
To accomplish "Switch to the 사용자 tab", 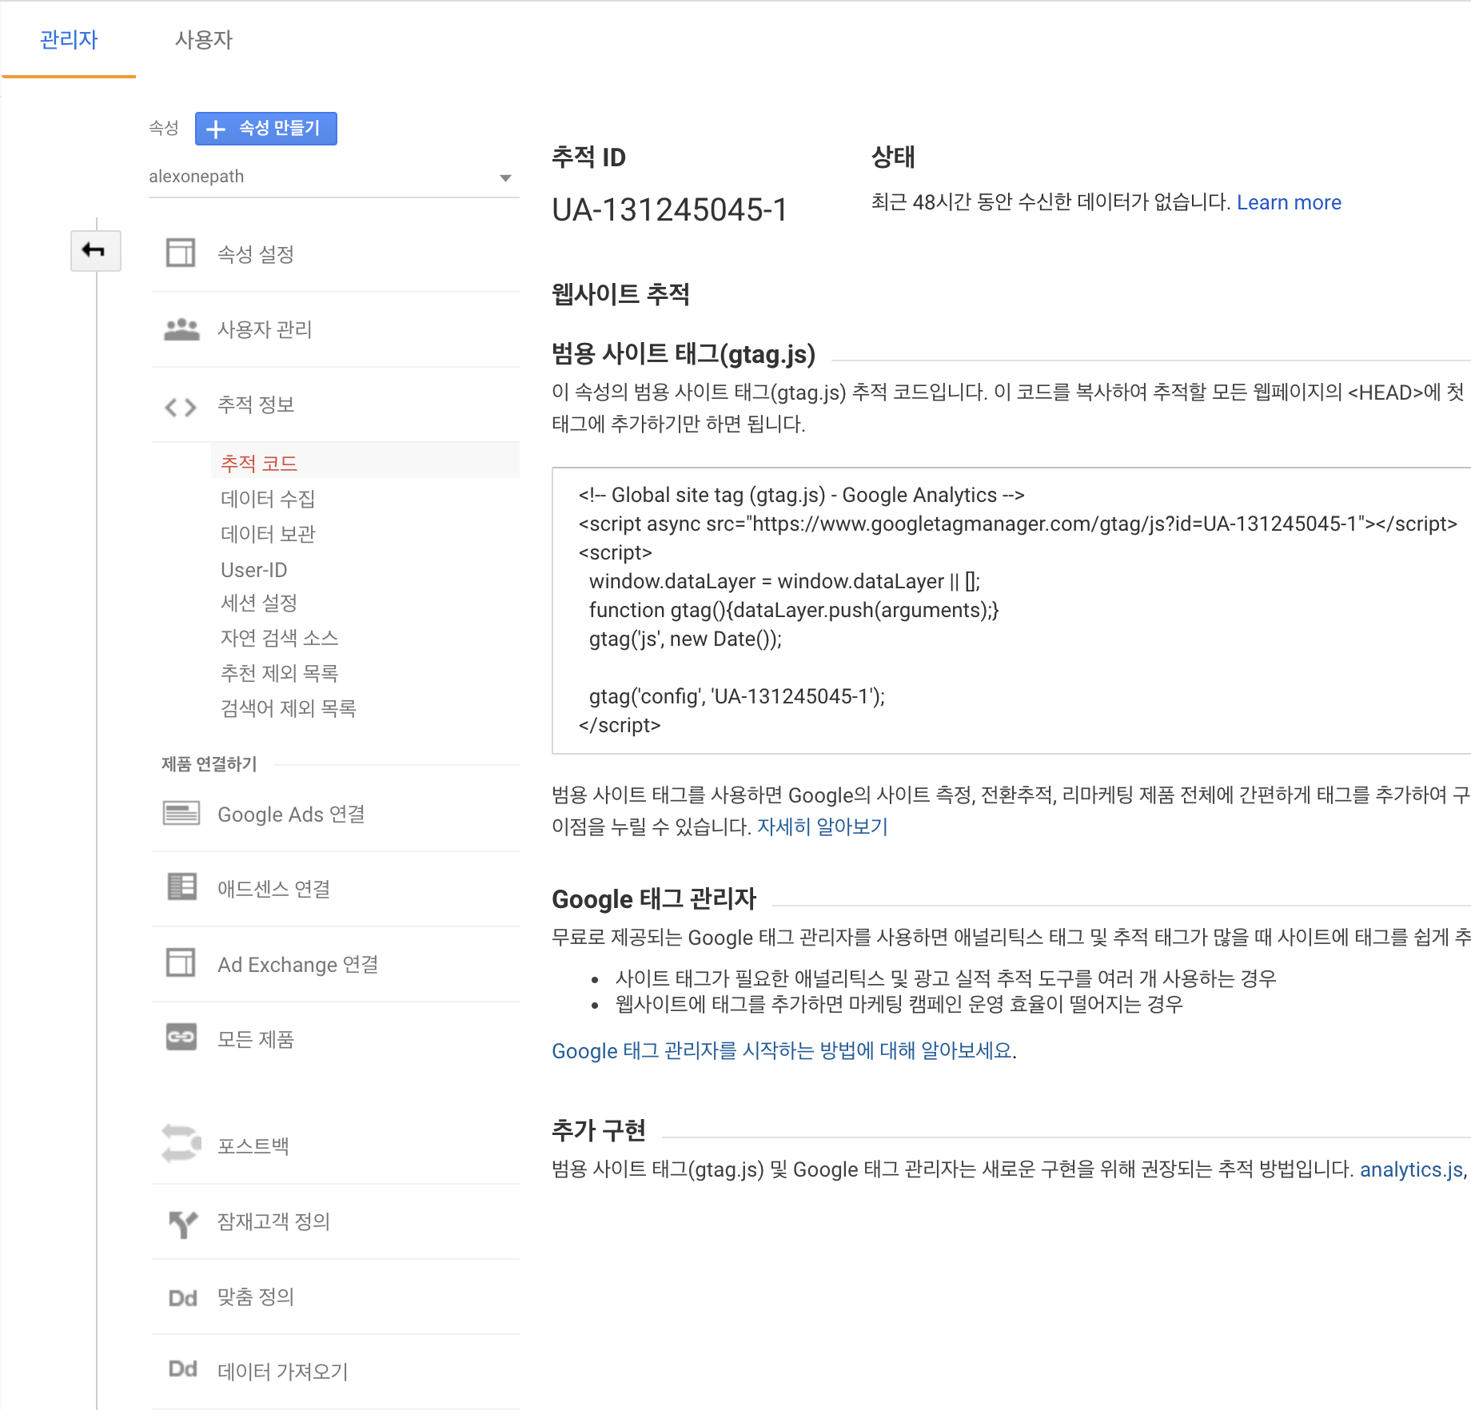I will pyautogui.click(x=203, y=40).
